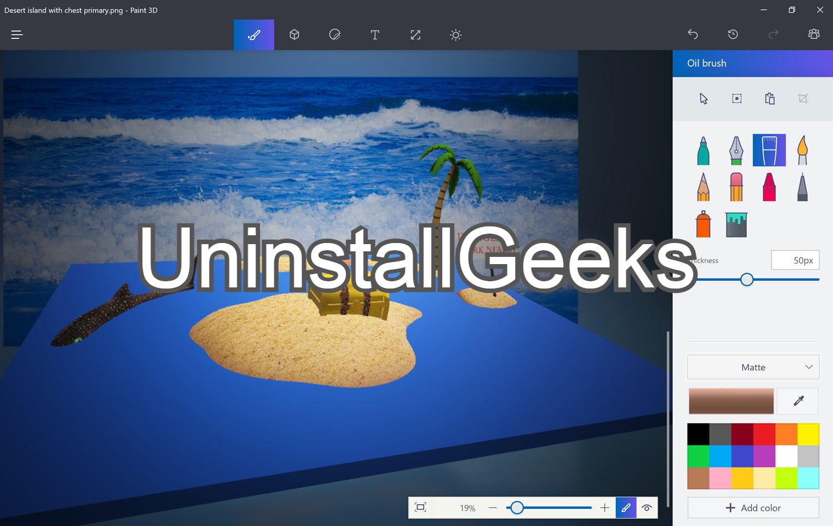
Task: Open the Remix 3D community icon
Action: [x=814, y=34]
